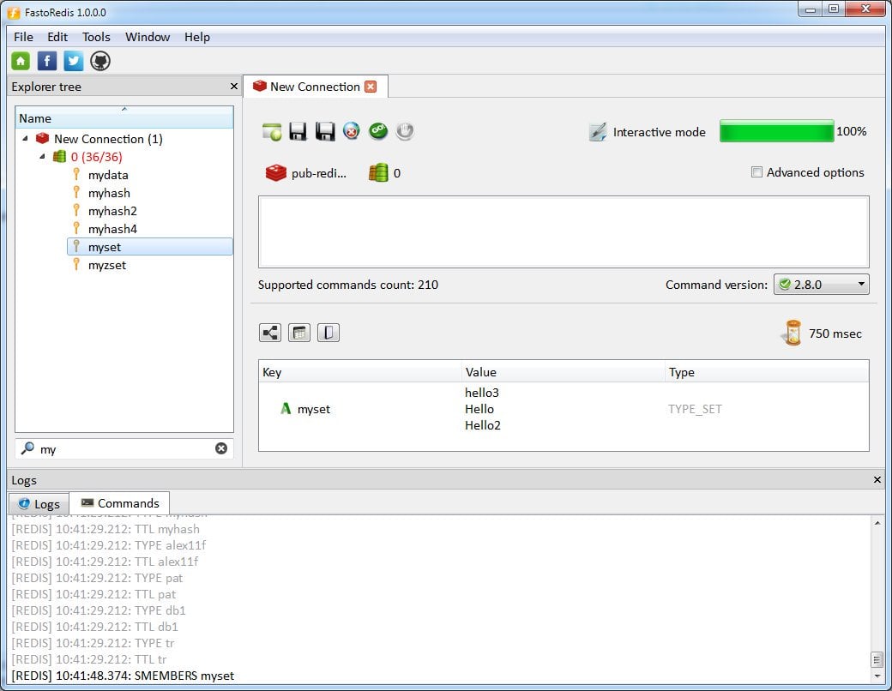This screenshot has width=892, height=691.
Task: Click the Interactive mode pencil icon
Action: click(x=597, y=132)
